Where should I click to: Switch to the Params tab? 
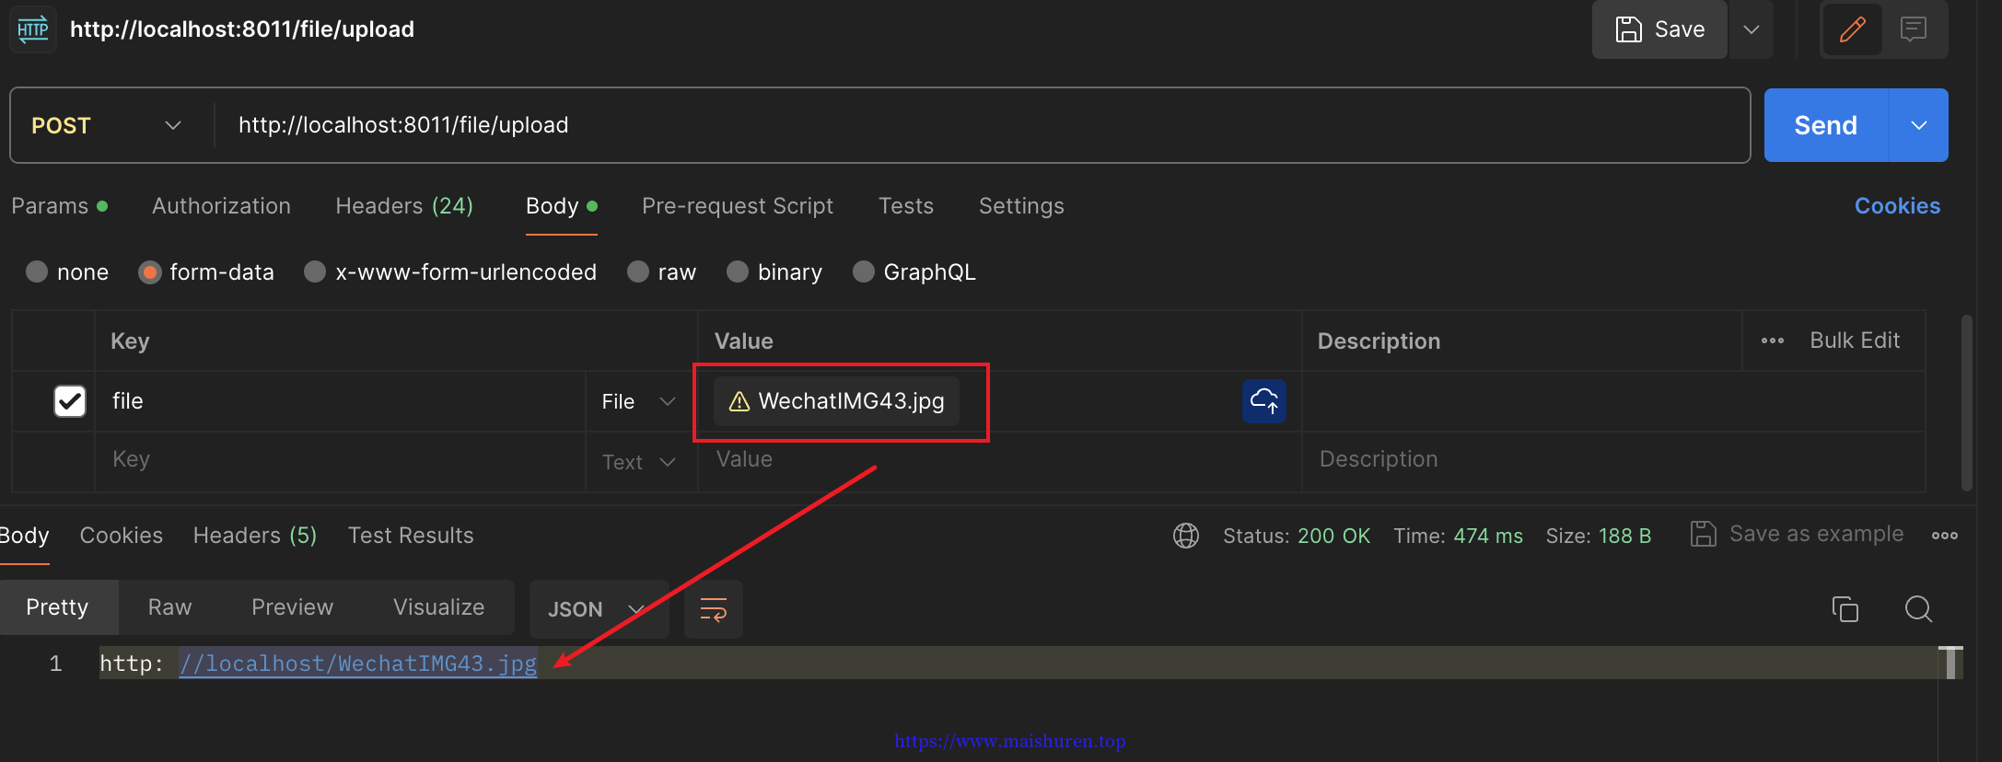(59, 206)
